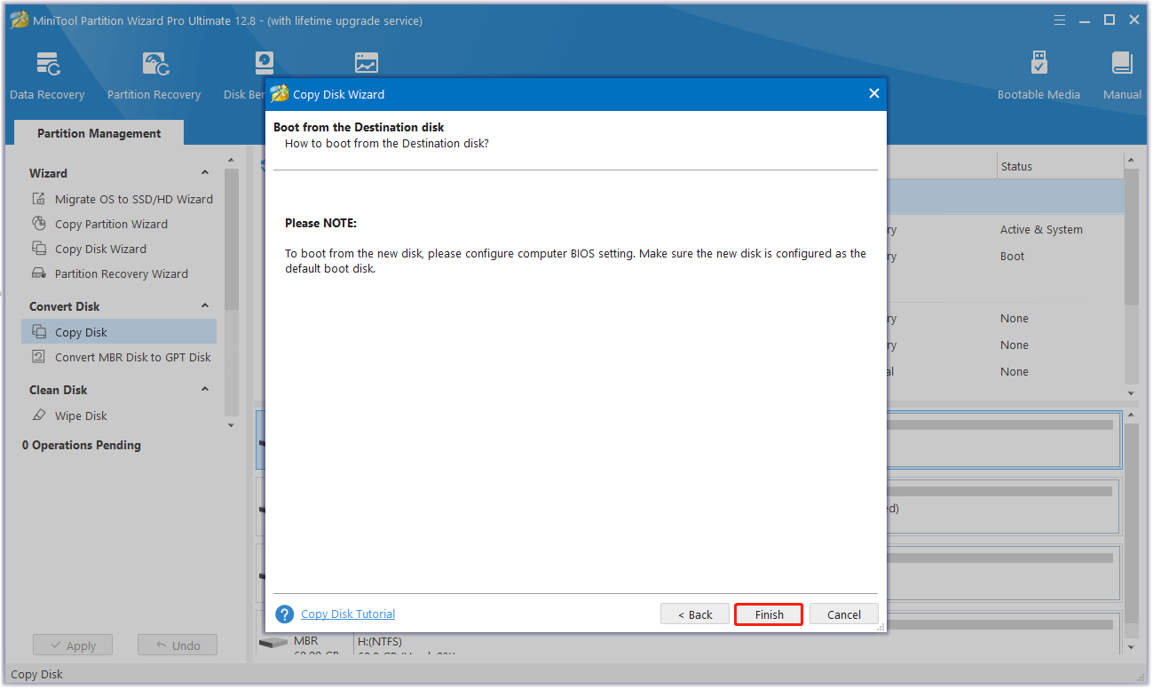The height and width of the screenshot is (689, 1153).
Task: Click the Undo button
Action: tap(178, 645)
